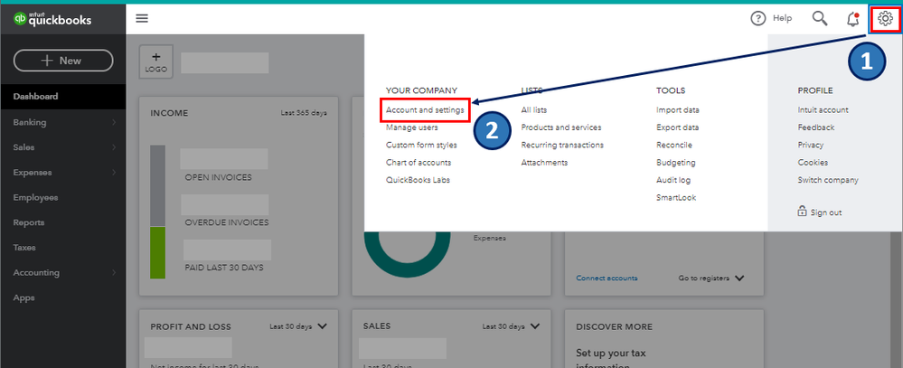Expand Banking submenu chevron
The width and height of the screenshot is (903, 368).
coord(114,122)
